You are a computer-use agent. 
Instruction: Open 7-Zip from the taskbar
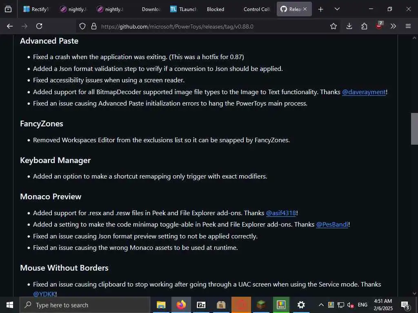[x=201, y=305]
